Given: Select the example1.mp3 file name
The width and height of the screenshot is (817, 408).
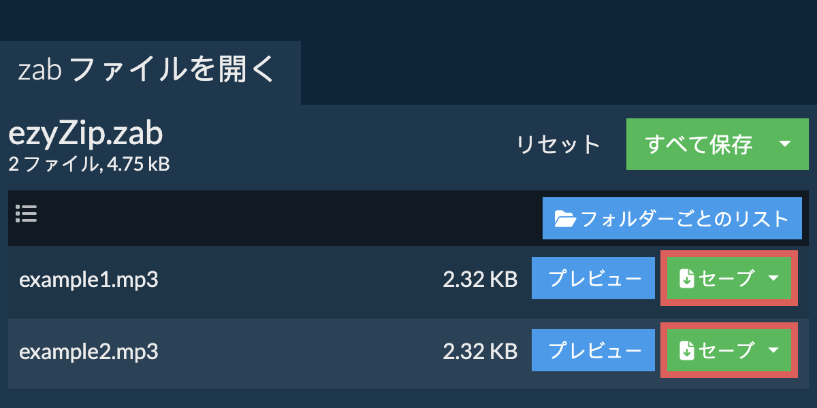Looking at the screenshot, I should click(x=89, y=279).
